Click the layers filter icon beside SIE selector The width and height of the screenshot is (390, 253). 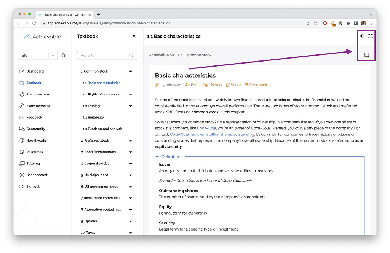tap(63, 55)
